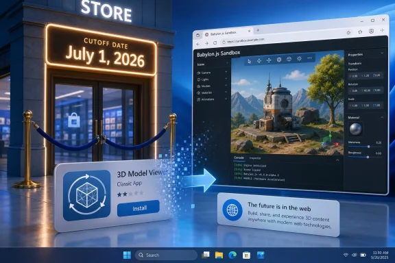
Task: Close the Babylon.js Sandbox browser tab
Action: pos(249,32)
